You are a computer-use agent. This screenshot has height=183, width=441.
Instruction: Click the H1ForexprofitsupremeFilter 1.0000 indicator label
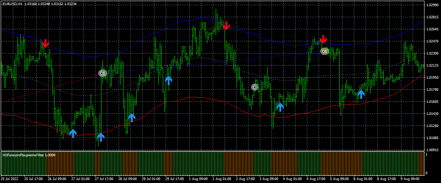[29, 155]
